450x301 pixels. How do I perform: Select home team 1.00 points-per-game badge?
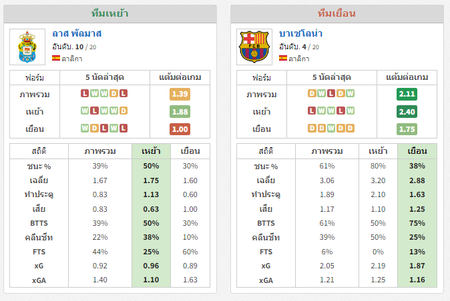(180, 129)
